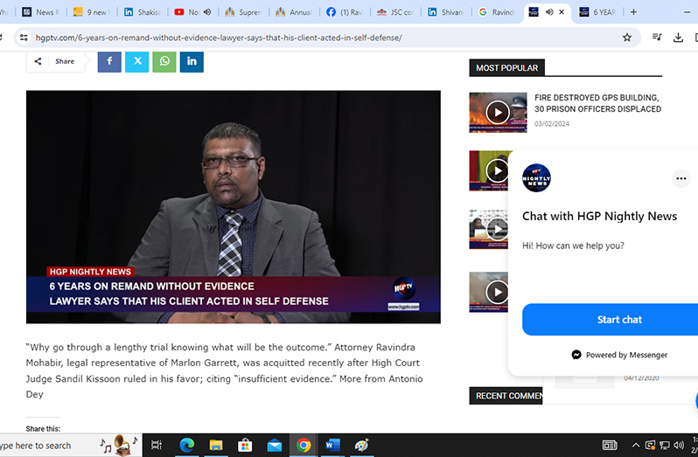Share article on LinkedIn
This screenshot has width=698, height=457.
(192, 61)
